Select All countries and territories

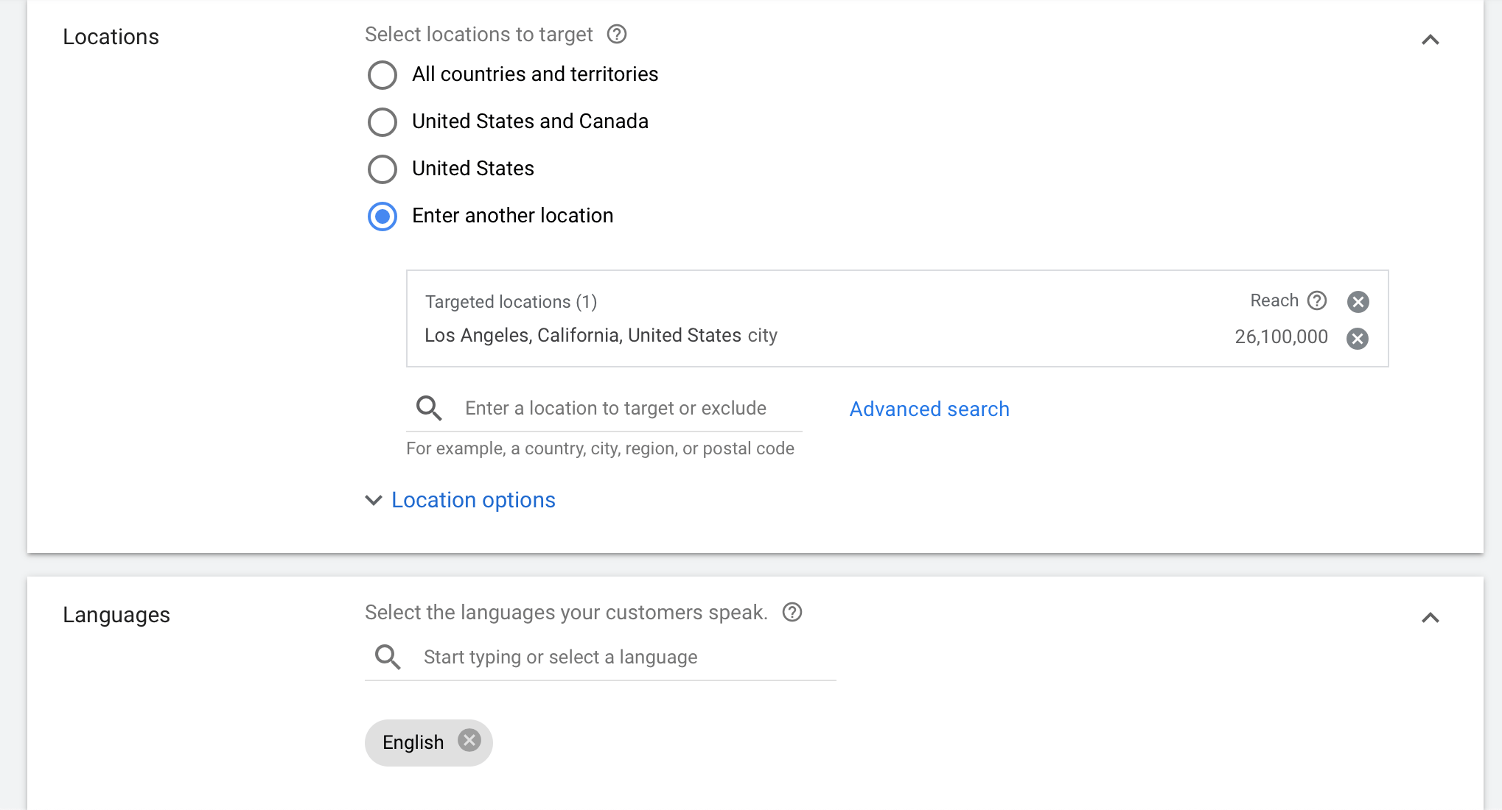pos(382,74)
